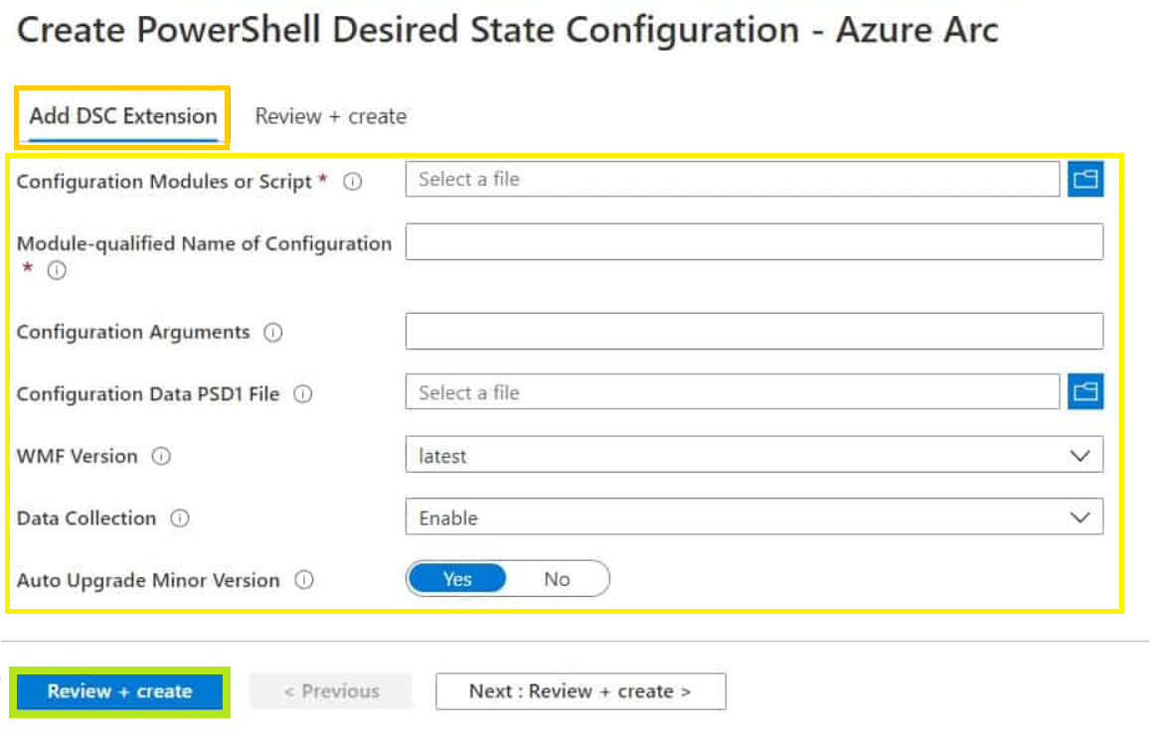Viewport: 1151px width, 735px height.
Task: Focus the Configuration Arguments field
Action: point(753,331)
